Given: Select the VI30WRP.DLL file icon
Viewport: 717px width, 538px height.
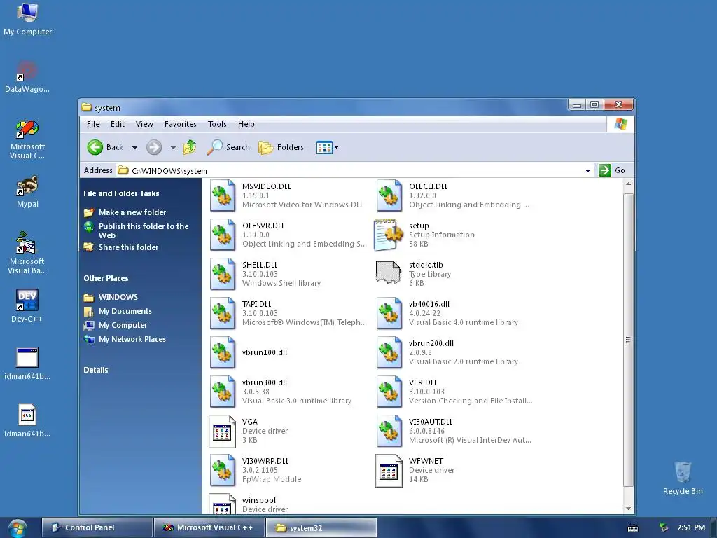Looking at the screenshot, I should click(223, 471).
